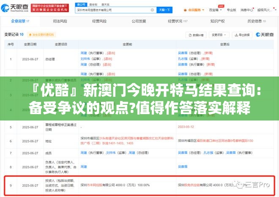This screenshot has height=197, width=279.
Task: Switch to the 查老板 search tab
Action: click(93, 5)
